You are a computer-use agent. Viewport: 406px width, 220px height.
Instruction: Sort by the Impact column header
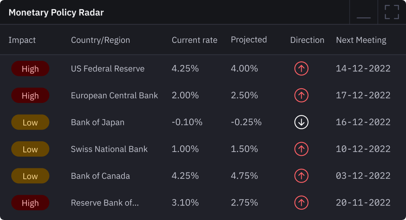[x=22, y=40]
